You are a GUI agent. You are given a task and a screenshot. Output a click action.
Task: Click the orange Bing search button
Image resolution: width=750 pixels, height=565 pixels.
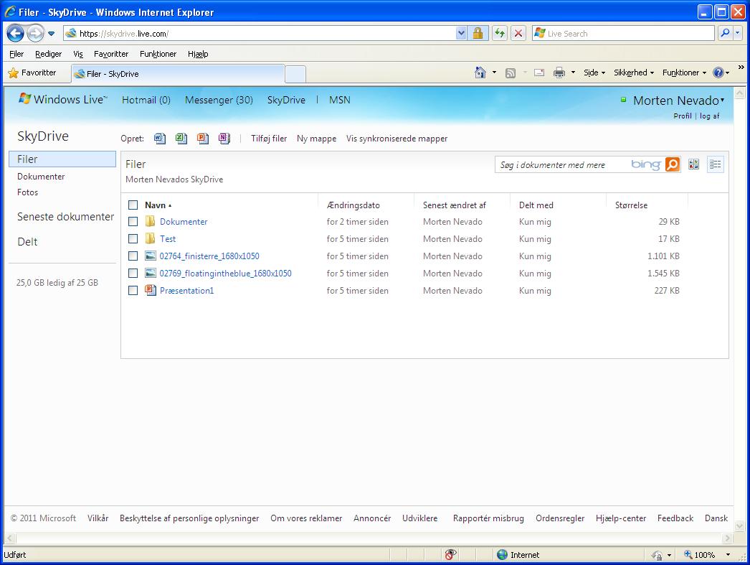click(672, 164)
